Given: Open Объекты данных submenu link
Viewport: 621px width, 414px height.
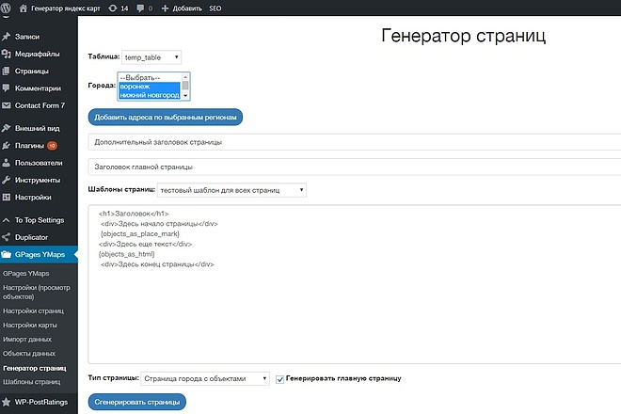Looking at the screenshot, I should coord(29,354).
